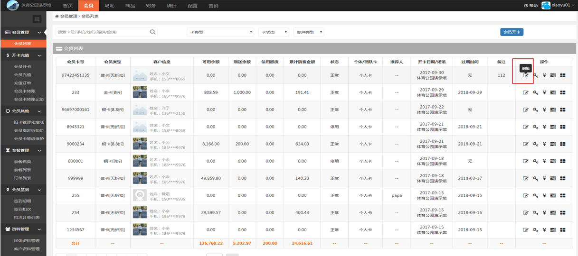Image resolution: width=578 pixels, height=256 pixels.
Task: Switch to the 商品 top tab
Action: pyautogui.click(x=130, y=6)
